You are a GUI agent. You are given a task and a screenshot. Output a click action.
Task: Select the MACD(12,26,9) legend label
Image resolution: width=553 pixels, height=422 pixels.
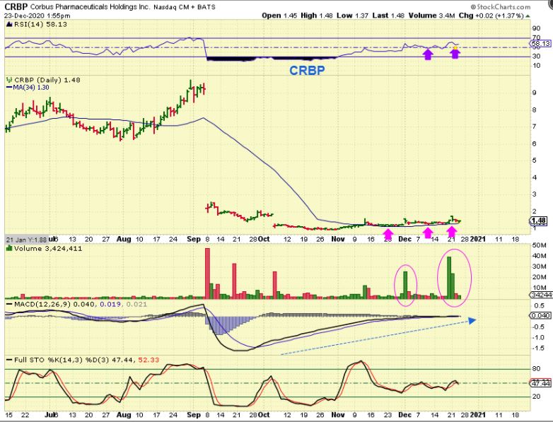point(42,304)
